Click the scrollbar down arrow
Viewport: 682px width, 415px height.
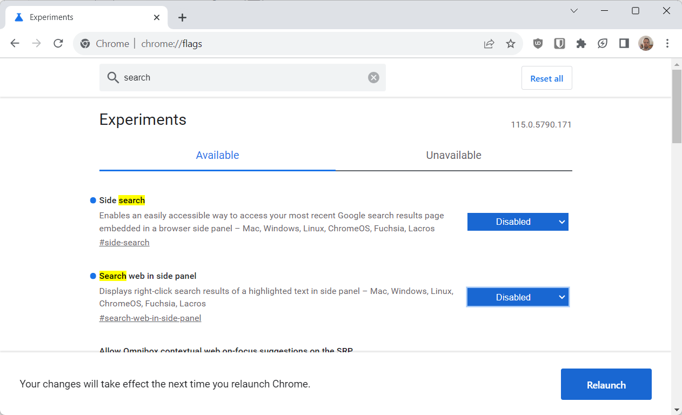point(677,410)
